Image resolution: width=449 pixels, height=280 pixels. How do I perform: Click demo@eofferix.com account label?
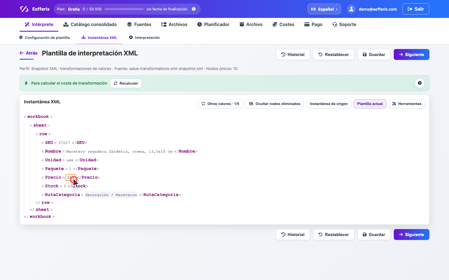coord(378,9)
